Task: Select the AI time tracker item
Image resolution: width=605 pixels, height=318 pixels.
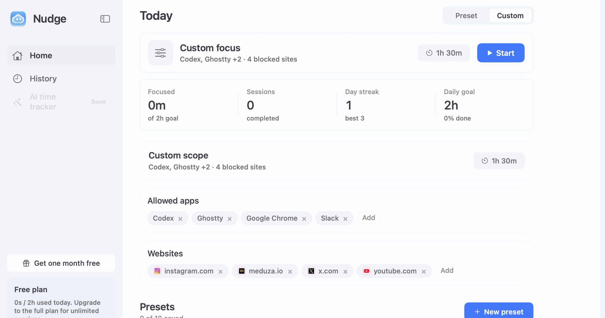Action: (61, 102)
